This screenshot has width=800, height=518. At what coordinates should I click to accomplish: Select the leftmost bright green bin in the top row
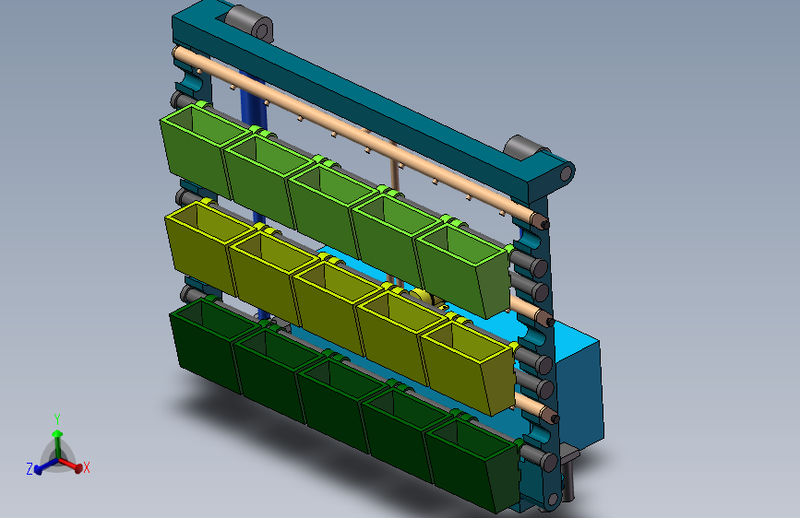tap(199, 152)
